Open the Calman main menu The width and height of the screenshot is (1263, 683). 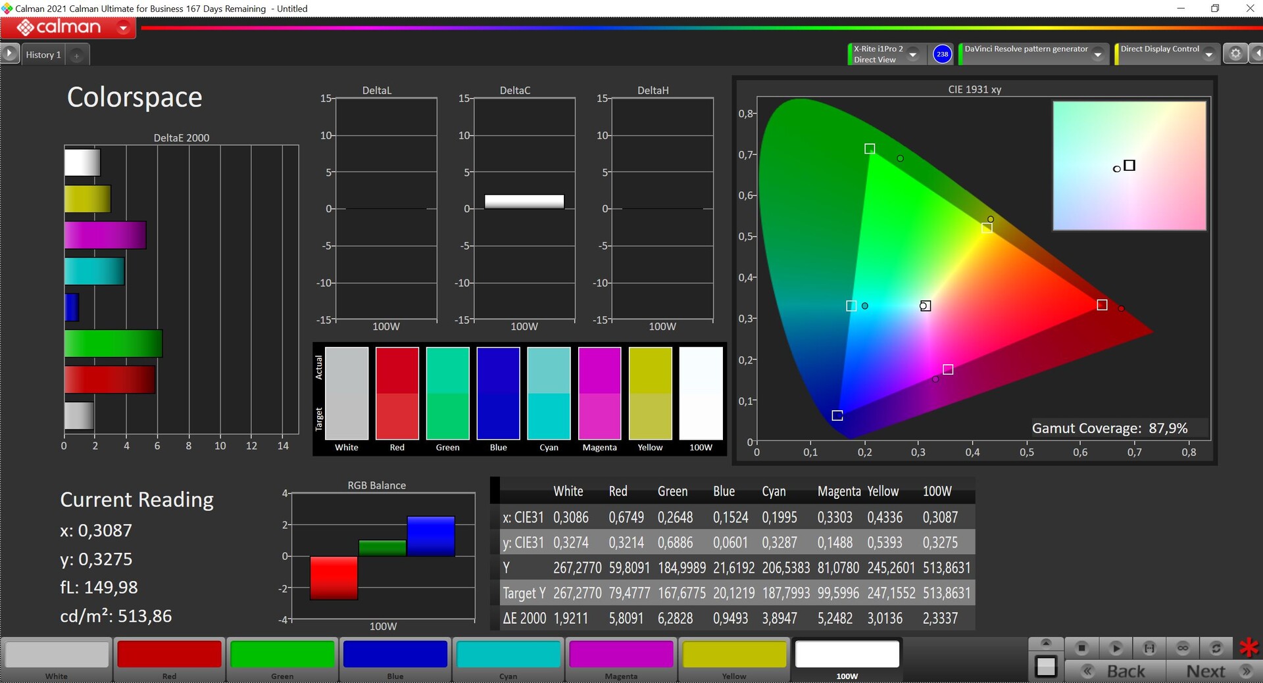tap(123, 28)
